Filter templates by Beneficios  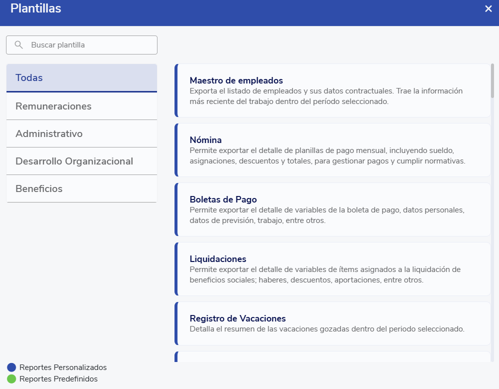(x=81, y=189)
